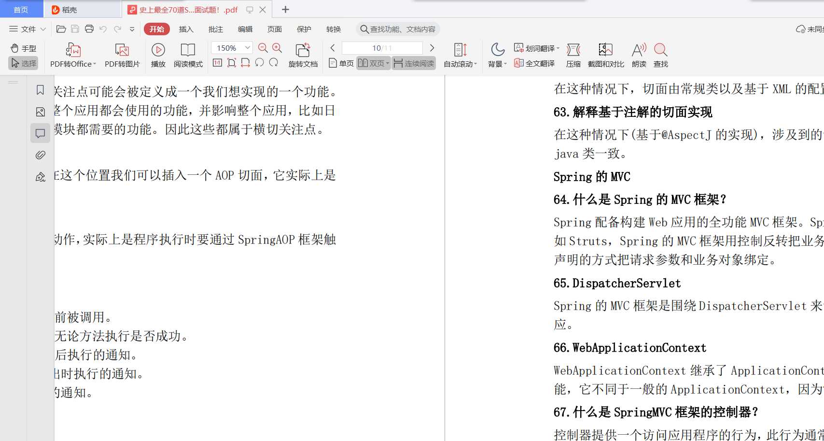Open the 保护 tab

[x=304, y=29]
